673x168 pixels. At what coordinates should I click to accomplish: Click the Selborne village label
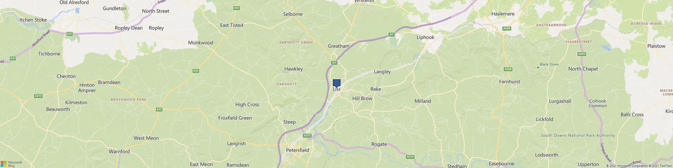pos(293,14)
